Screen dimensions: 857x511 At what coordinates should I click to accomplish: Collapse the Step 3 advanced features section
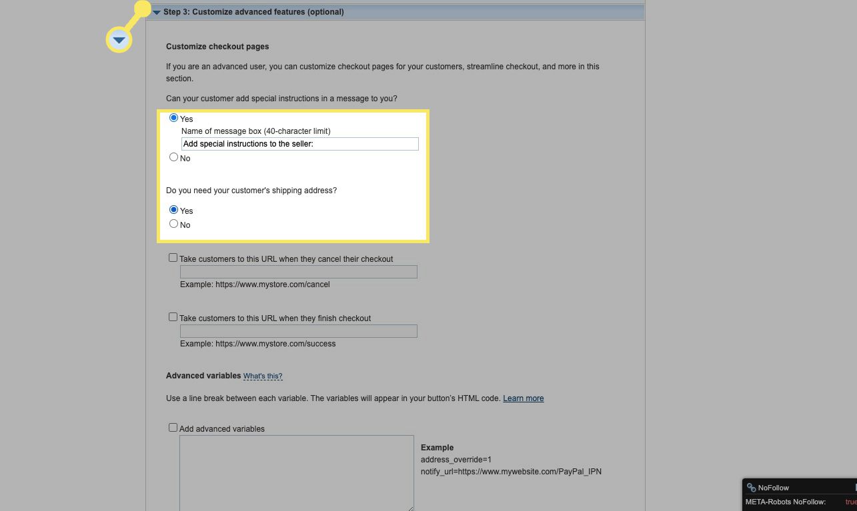pyautogui.click(x=157, y=12)
